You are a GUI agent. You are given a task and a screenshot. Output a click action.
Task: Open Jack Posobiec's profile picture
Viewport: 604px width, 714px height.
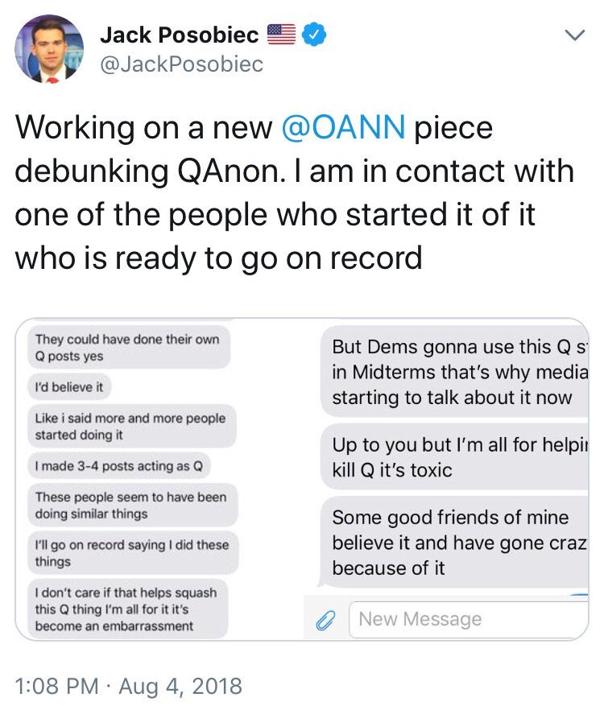click(50, 49)
